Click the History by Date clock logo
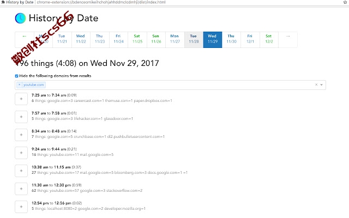 [20, 18]
